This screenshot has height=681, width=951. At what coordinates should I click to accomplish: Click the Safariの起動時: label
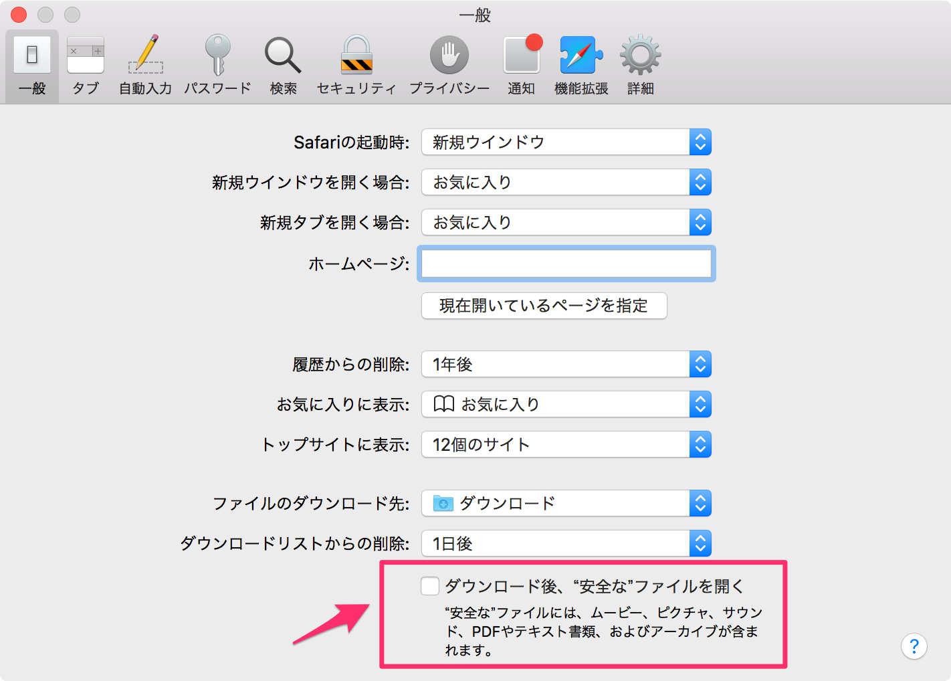click(351, 142)
